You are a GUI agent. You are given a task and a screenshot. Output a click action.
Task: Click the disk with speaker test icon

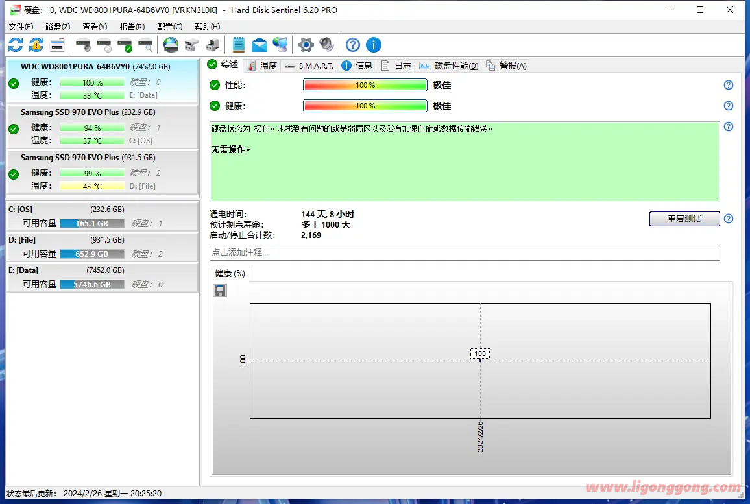[83, 45]
